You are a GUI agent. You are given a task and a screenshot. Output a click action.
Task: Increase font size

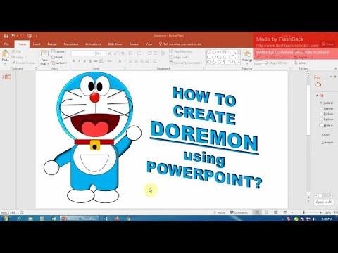pyautogui.click(x=110, y=53)
